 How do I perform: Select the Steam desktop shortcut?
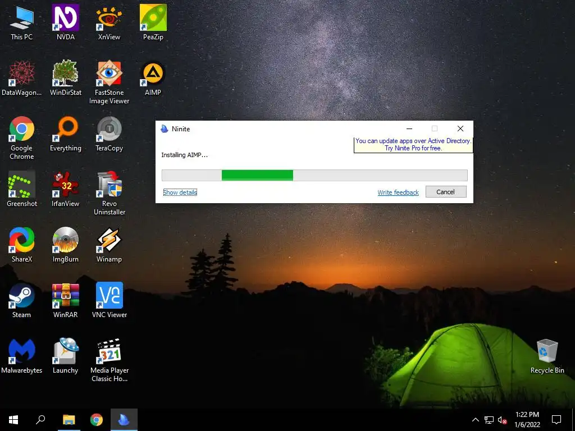click(22, 301)
